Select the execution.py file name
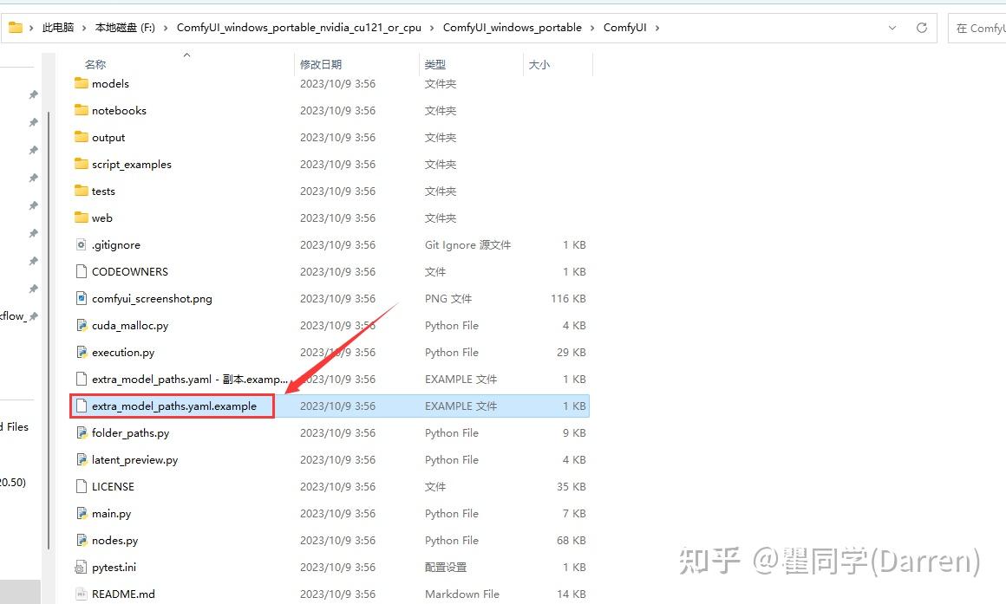 [x=123, y=353]
